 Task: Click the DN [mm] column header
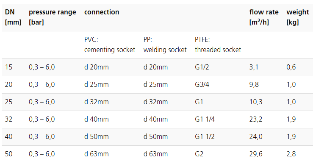coord(13,17)
